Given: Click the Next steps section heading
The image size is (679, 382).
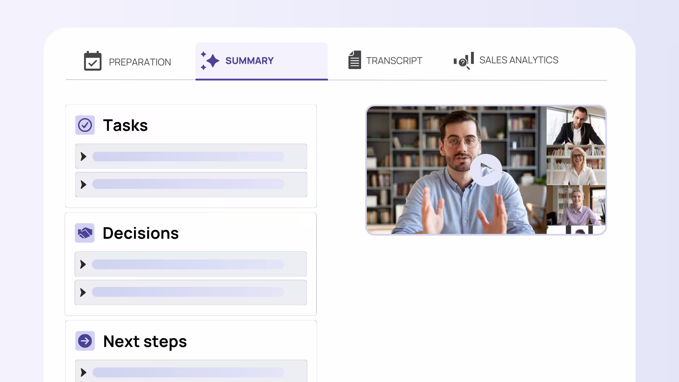Looking at the screenshot, I should coord(145,342).
